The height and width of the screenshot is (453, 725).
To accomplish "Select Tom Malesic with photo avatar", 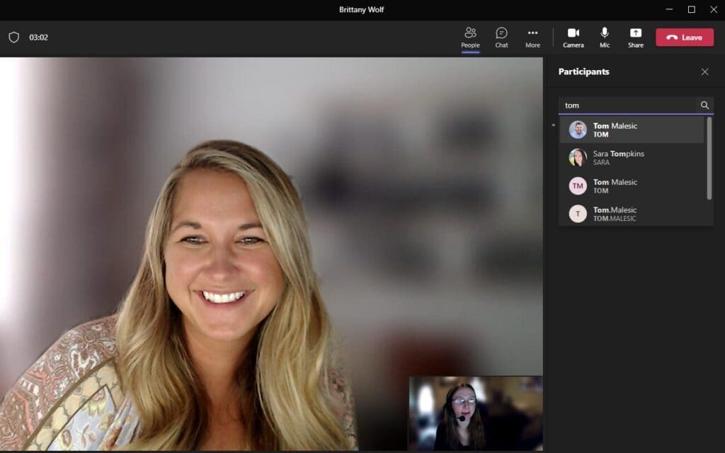I will (x=632, y=130).
